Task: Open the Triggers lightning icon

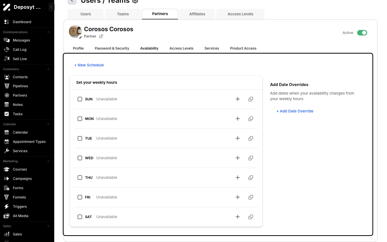Action: click(7, 207)
